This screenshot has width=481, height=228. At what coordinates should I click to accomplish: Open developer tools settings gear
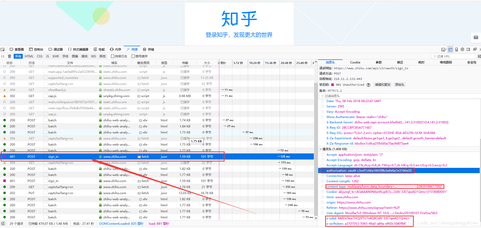pyautogui.click(x=463, y=49)
